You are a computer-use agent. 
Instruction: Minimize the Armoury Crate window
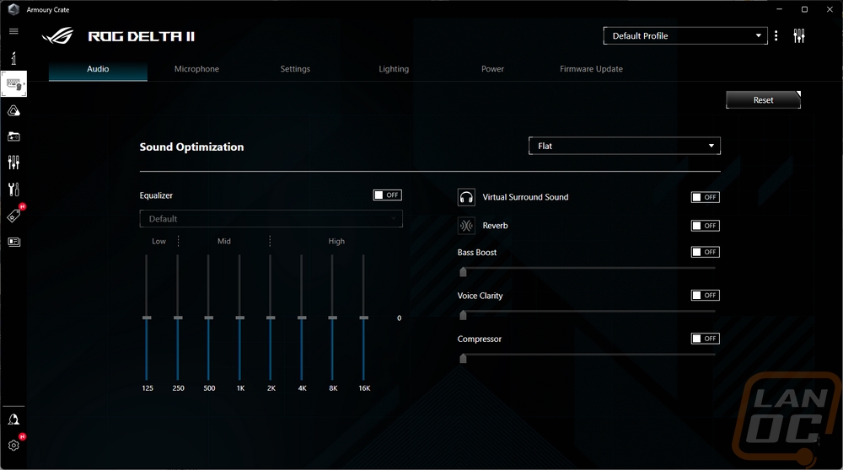point(779,9)
